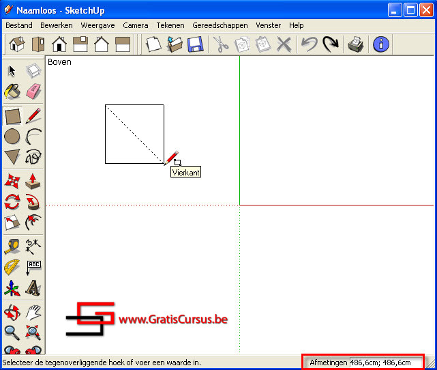The image size is (437, 370).
Task: Open the Bewerken menu
Action: point(57,25)
